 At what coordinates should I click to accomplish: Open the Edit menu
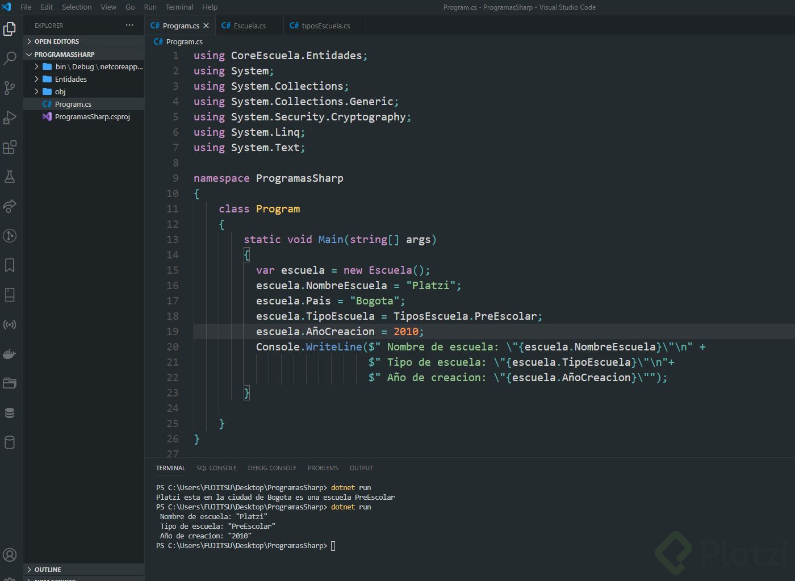pyautogui.click(x=47, y=7)
